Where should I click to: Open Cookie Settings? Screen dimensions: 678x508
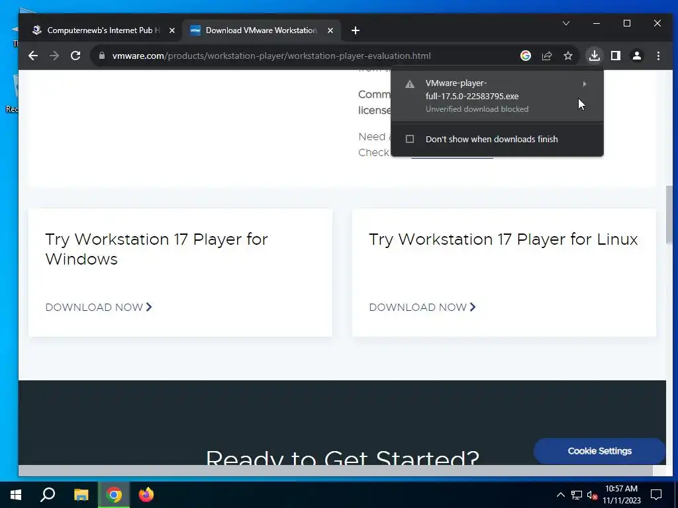[600, 451]
